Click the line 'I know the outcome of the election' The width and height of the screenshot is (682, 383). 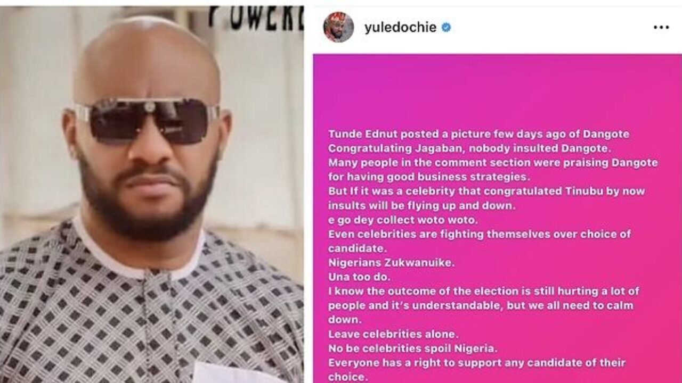click(483, 291)
